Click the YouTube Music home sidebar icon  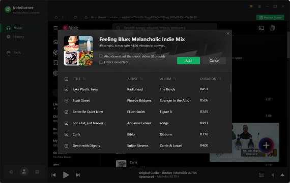pos(55,42)
